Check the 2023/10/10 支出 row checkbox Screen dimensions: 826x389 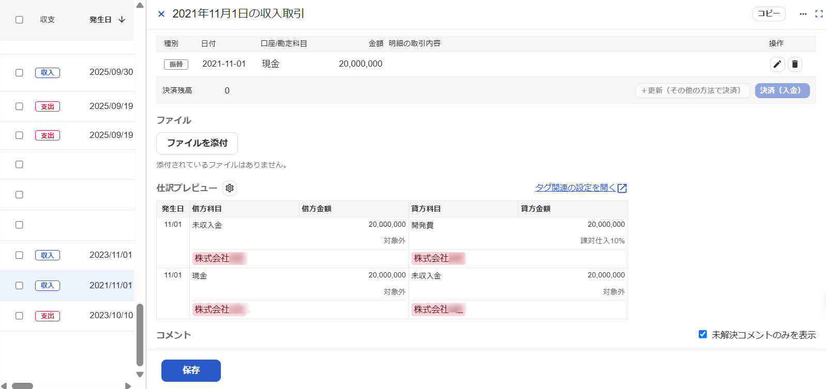point(19,316)
